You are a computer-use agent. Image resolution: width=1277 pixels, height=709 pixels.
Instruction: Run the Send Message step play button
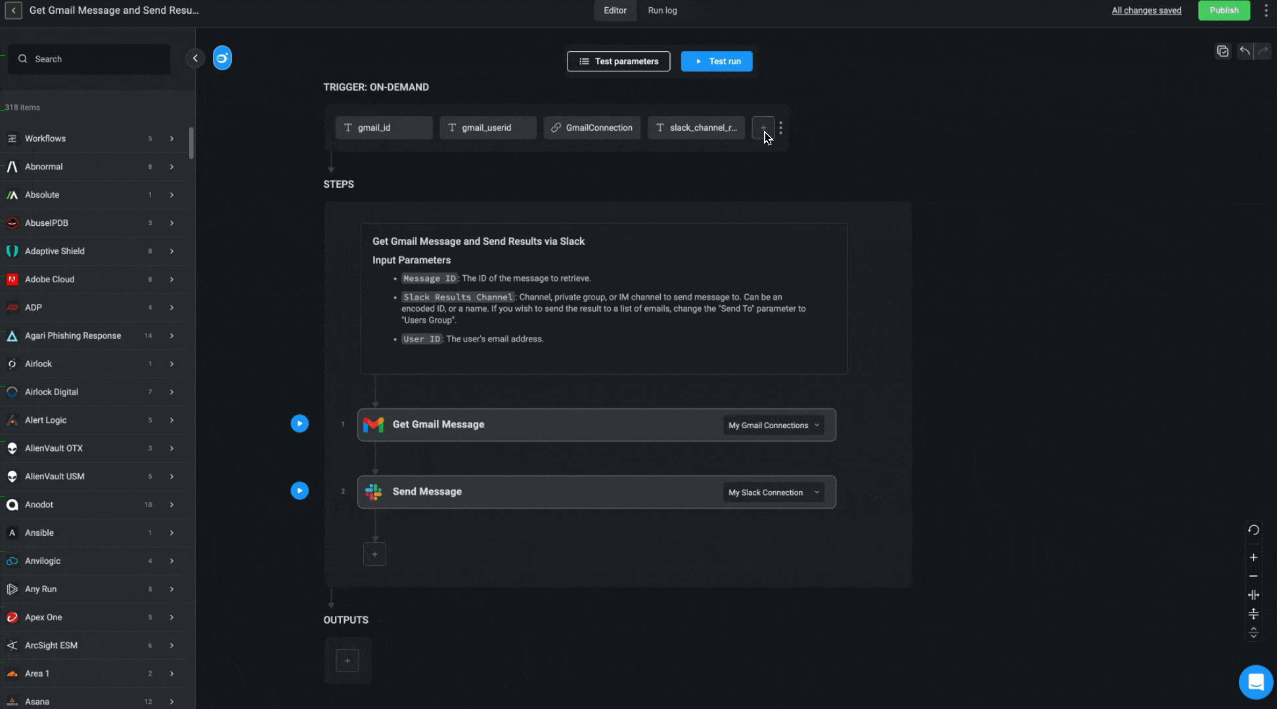click(300, 490)
